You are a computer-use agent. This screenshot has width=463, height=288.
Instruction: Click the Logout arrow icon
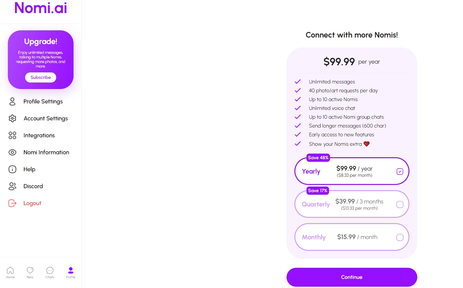coord(12,203)
